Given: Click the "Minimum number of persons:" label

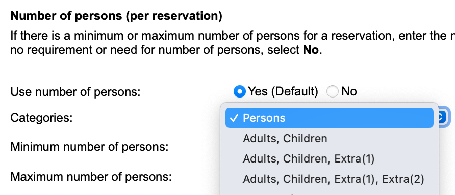Looking at the screenshot, I should 89,147.
